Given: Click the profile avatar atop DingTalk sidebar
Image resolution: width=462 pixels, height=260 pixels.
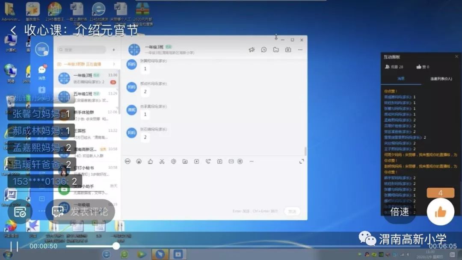Looking at the screenshot, I should (x=42, y=49).
